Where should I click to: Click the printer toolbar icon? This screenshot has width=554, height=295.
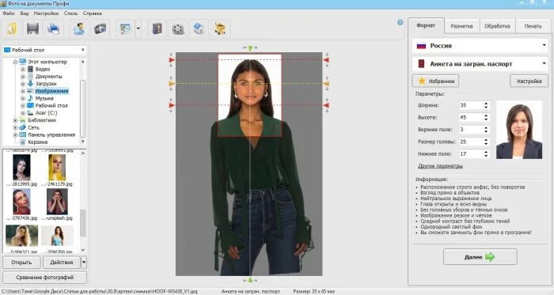[53, 28]
